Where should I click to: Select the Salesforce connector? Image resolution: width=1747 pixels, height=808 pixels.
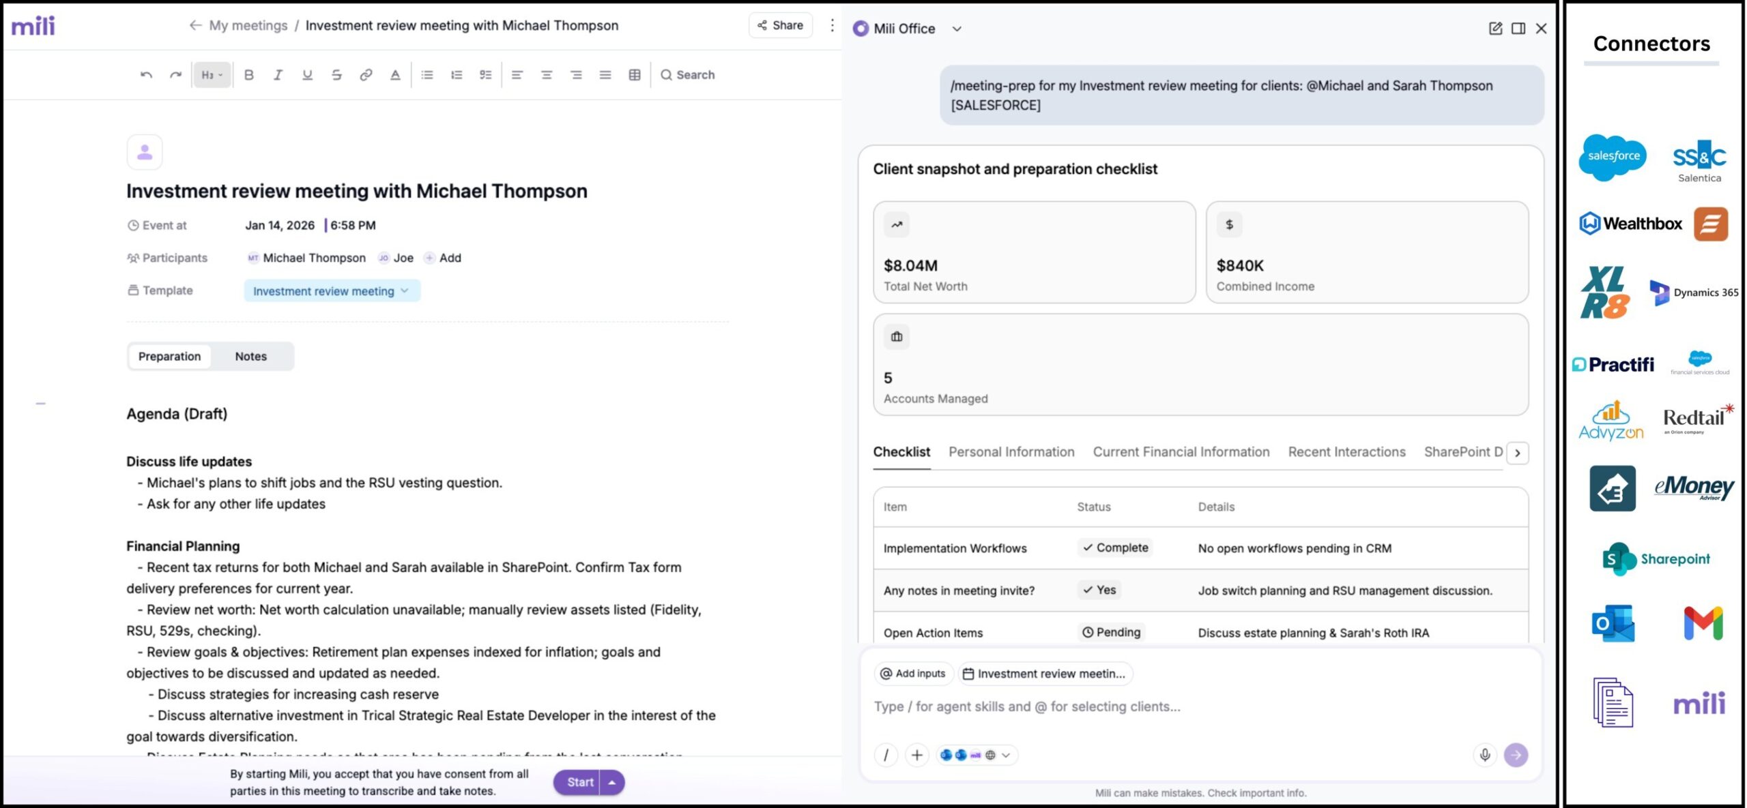click(x=1613, y=158)
